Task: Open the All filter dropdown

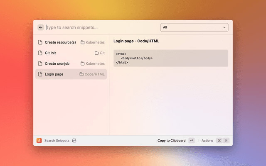Action: pyautogui.click(x=194, y=27)
